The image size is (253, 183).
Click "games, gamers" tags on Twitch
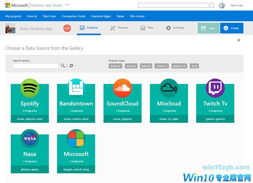pos(215,119)
